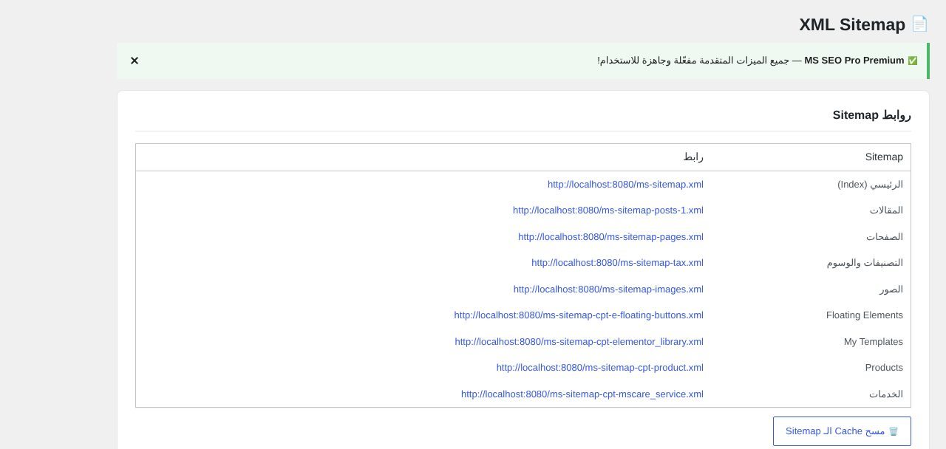Open the cpt-elementor_library sitemap link
Image resolution: width=946 pixels, height=449 pixels.
579,342
